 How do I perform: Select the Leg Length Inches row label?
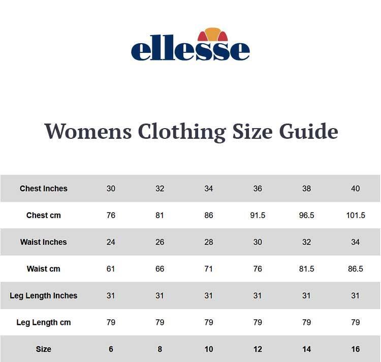coord(44,295)
